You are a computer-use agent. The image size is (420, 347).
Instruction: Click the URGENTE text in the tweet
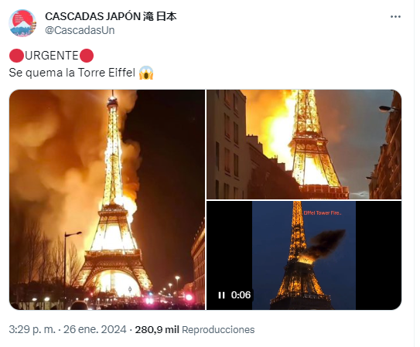click(x=51, y=56)
